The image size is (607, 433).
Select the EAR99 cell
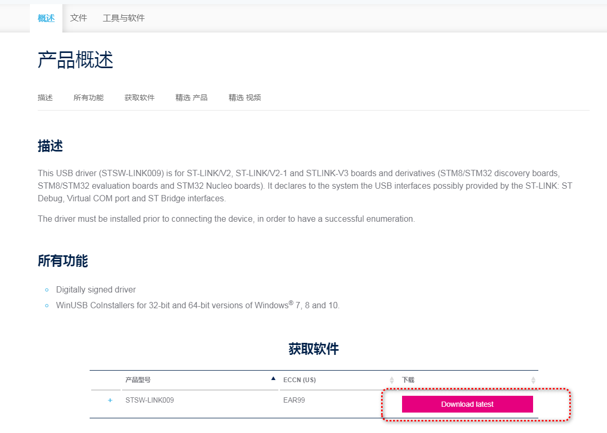coord(294,400)
